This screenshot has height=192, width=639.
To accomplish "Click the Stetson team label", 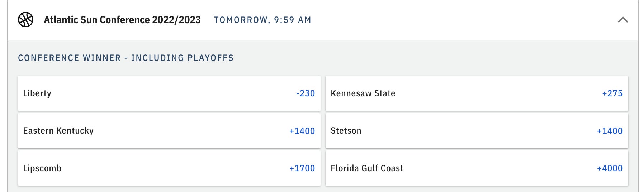I will pos(346,131).
